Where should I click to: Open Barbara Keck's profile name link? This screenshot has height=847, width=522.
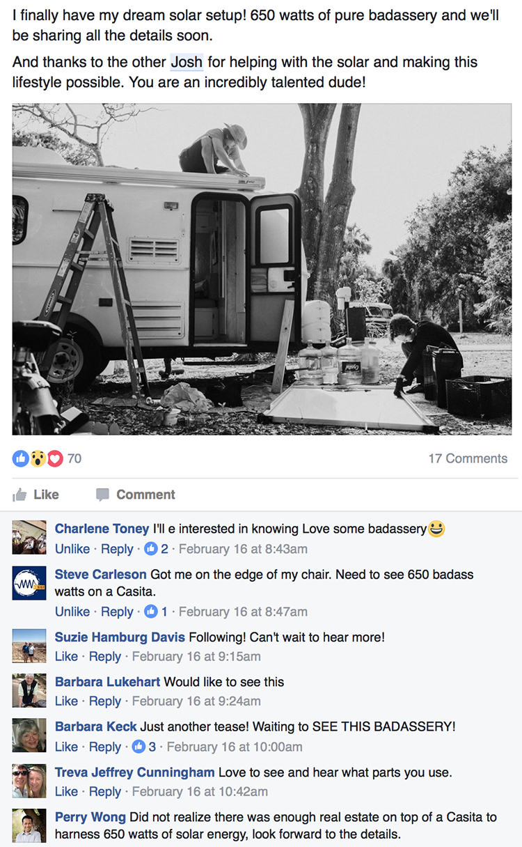click(96, 726)
